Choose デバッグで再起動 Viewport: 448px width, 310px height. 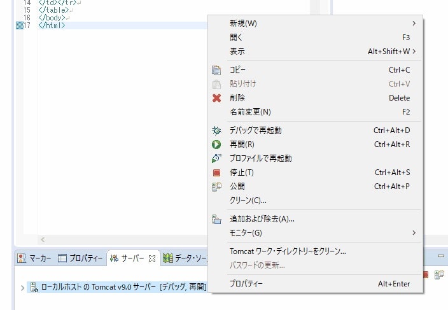316,130
